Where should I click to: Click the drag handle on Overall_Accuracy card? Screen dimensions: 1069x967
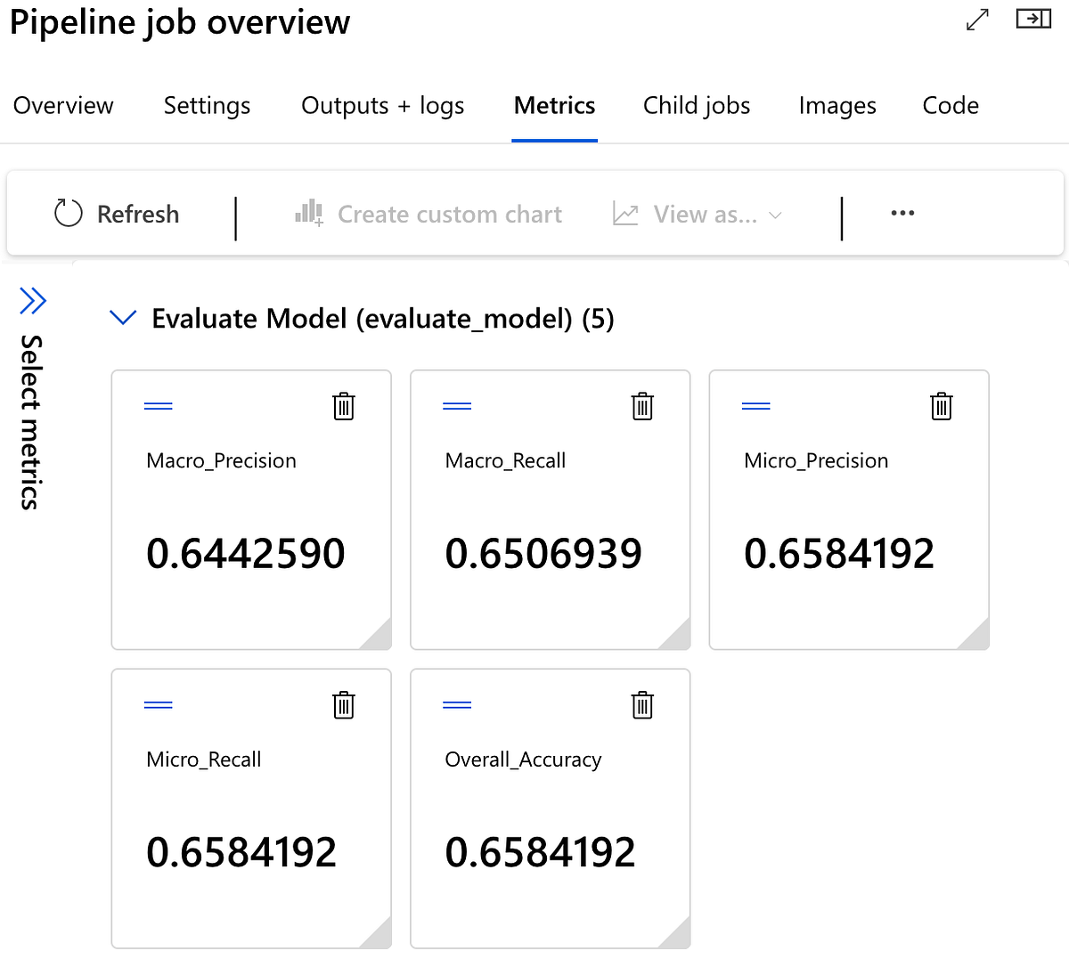pyautogui.click(x=457, y=703)
